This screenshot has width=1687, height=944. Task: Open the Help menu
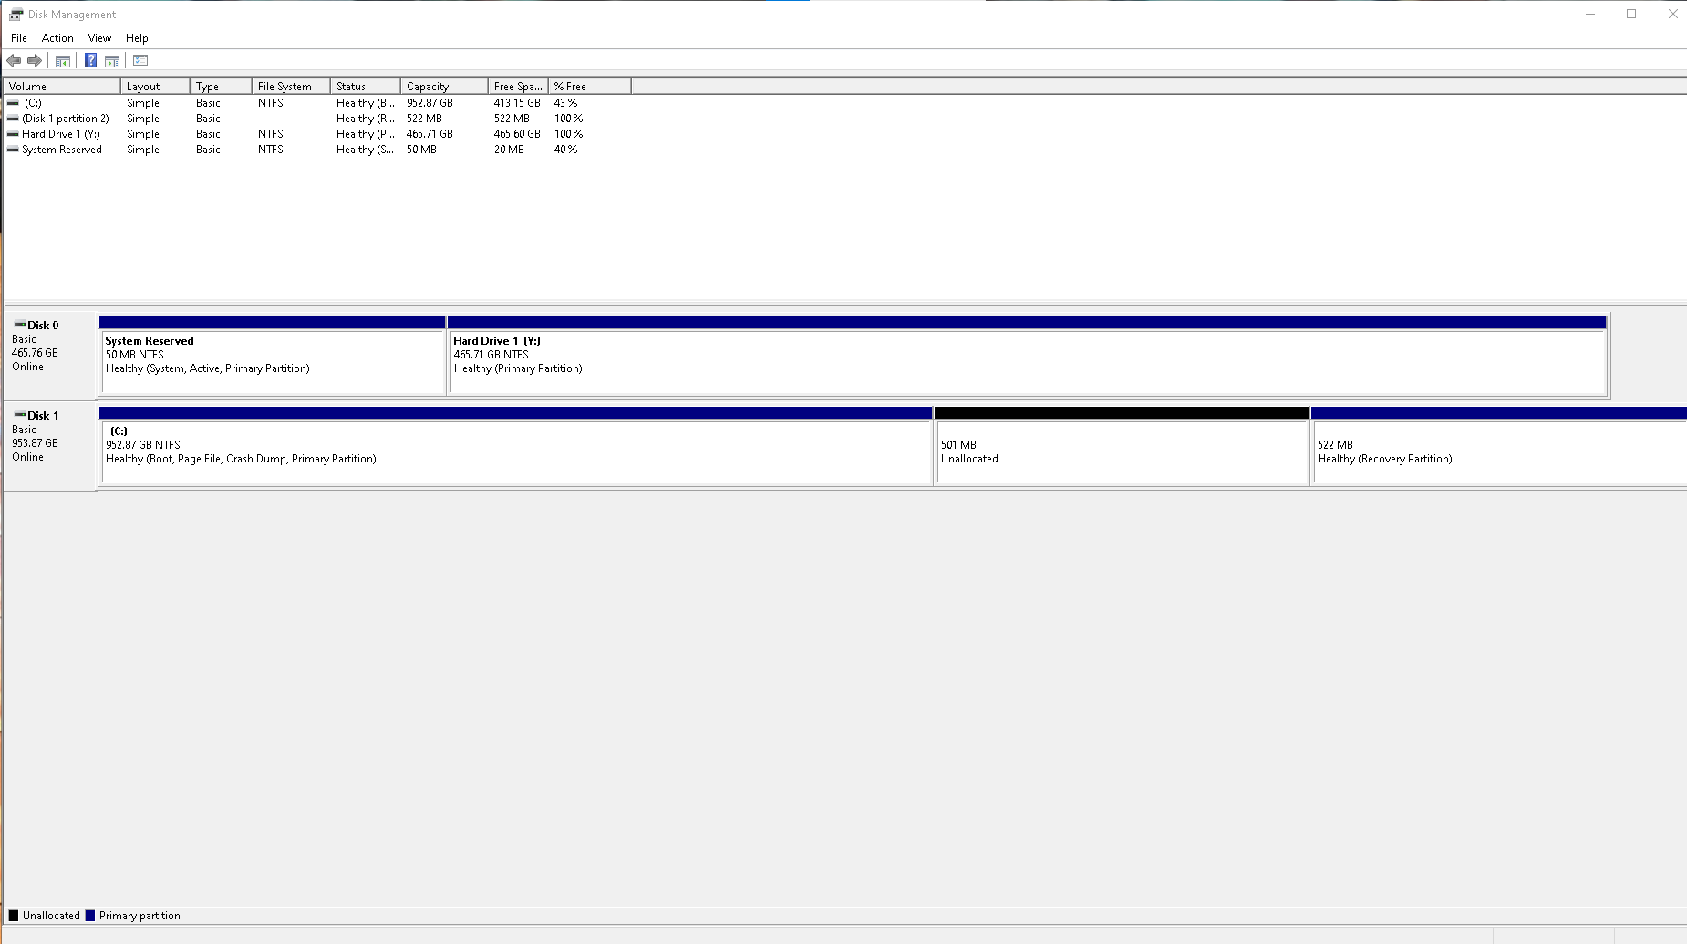tap(137, 38)
